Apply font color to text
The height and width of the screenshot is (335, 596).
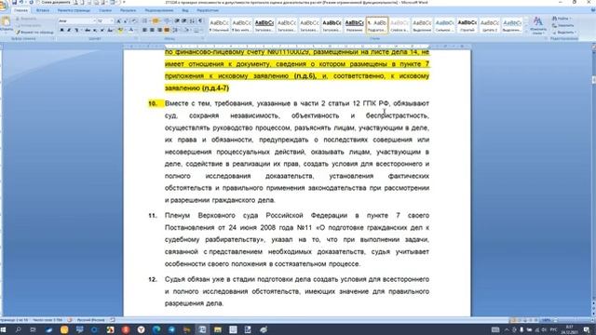pyautogui.click(x=131, y=30)
